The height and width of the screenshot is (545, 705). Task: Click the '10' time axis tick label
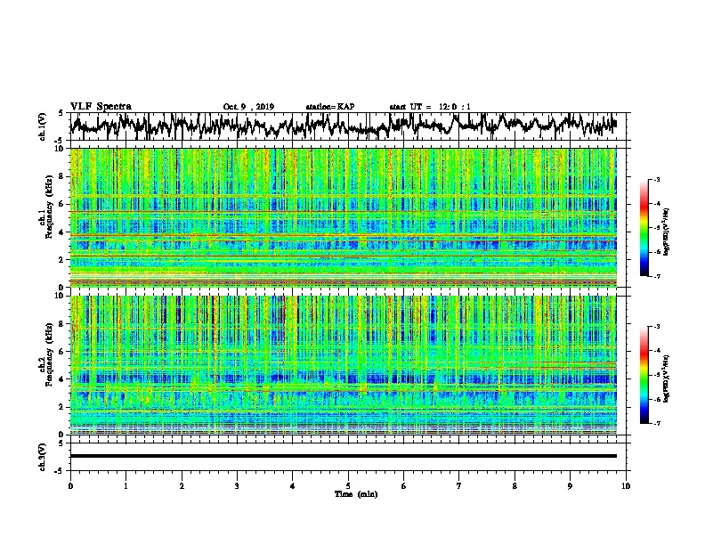626,486
